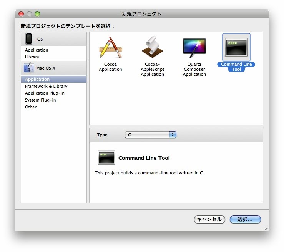Choose the System Plug-in category
This screenshot has width=284, height=252.
point(40,100)
